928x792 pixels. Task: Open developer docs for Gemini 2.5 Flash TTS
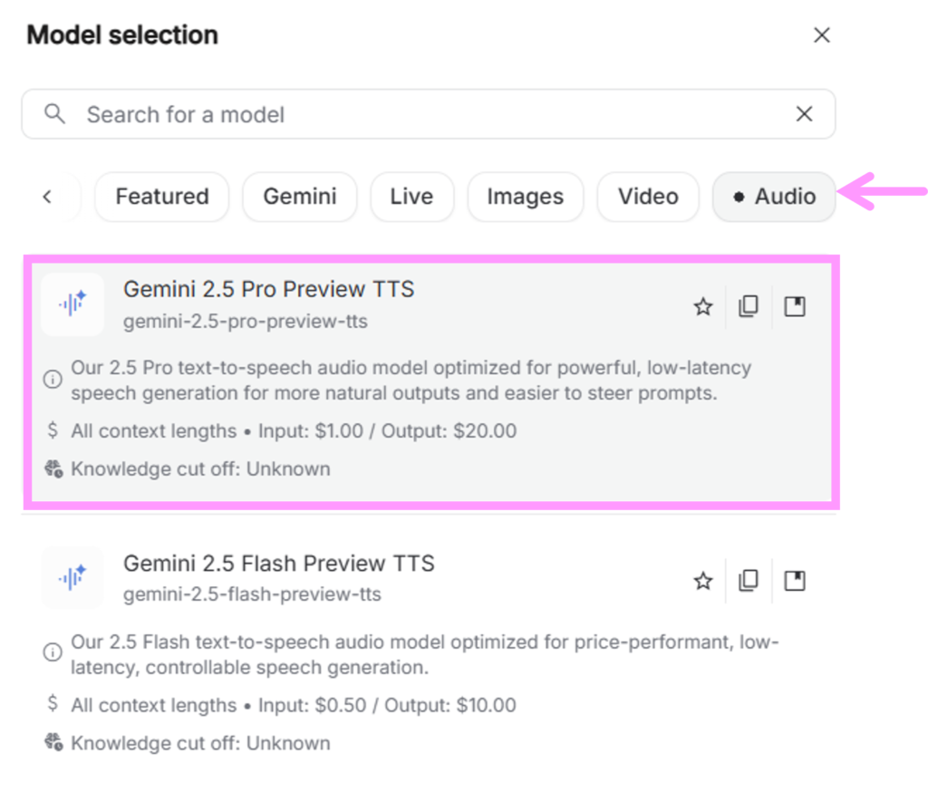(795, 580)
